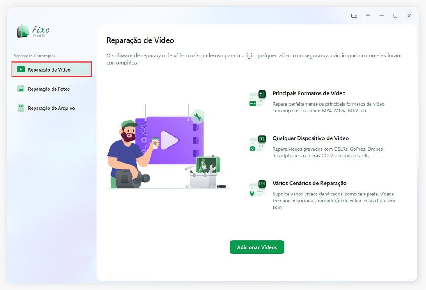The height and width of the screenshot is (290, 426).
Task: Click the text mentioning MP4, MOV, MKV
Action: tap(328, 107)
